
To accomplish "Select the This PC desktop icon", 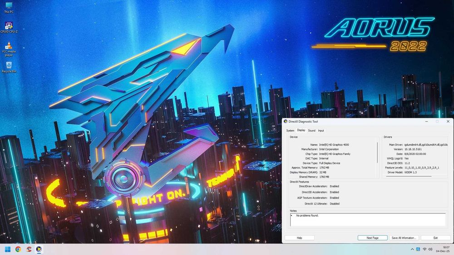I will pyautogui.click(x=9, y=8).
